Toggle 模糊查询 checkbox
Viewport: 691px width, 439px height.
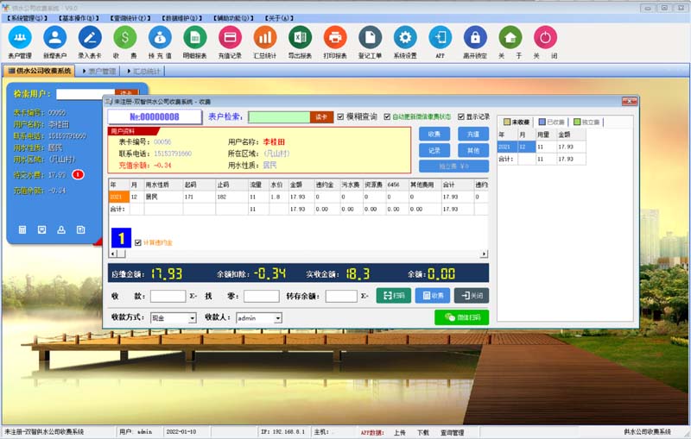coord(340,116)
